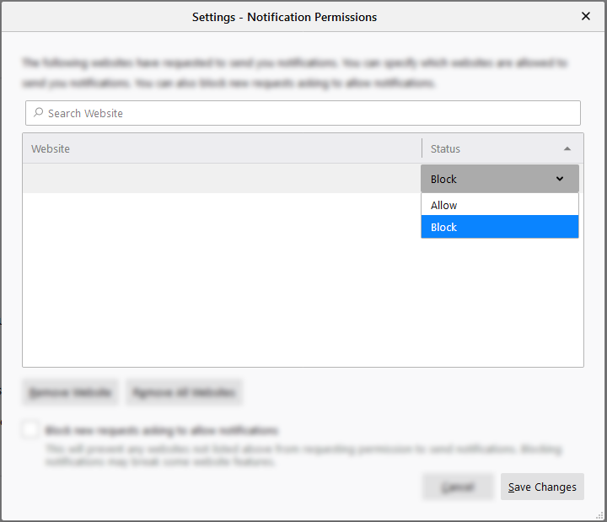This screenshot has height=522, width=607.
Task: Click the Settings dialog title bar text
Action: [284, 17]
